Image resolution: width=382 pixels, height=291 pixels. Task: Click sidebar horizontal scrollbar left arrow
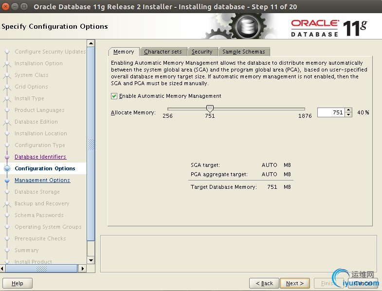click(2, 269)
